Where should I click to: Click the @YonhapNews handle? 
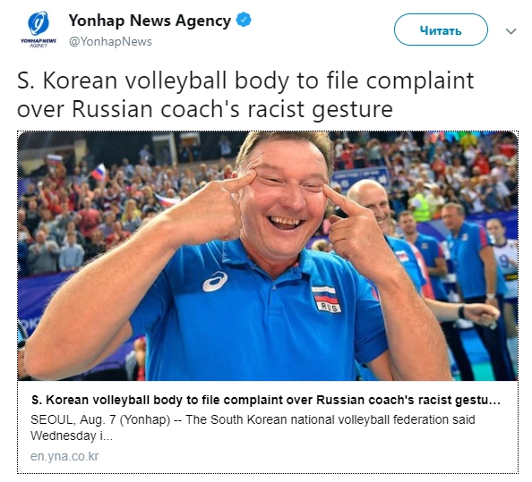pos(110,42)
